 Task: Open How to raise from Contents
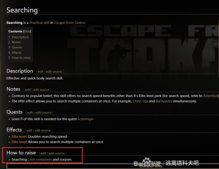click(x=21, y=58)
